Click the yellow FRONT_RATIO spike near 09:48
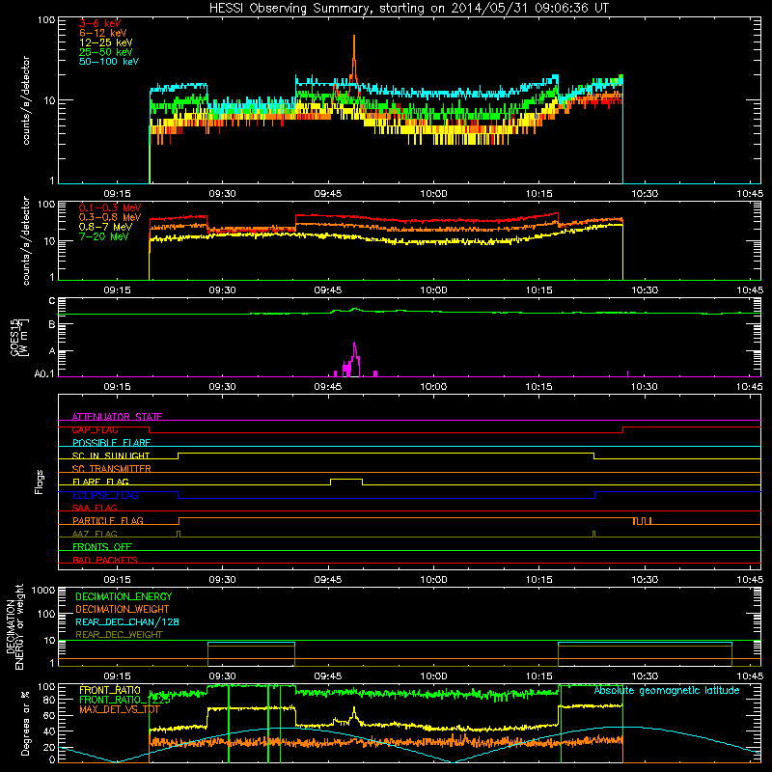Image resolution: width=772 pixels, height=772 pixels. (353, 709)
